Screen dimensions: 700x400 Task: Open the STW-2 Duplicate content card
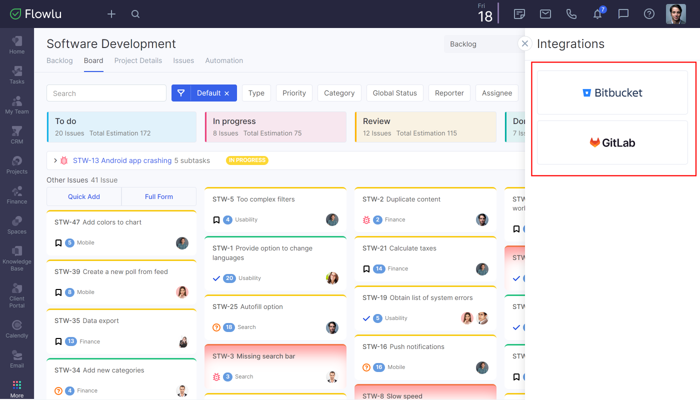pyautogui.click(x=425, y=209)
